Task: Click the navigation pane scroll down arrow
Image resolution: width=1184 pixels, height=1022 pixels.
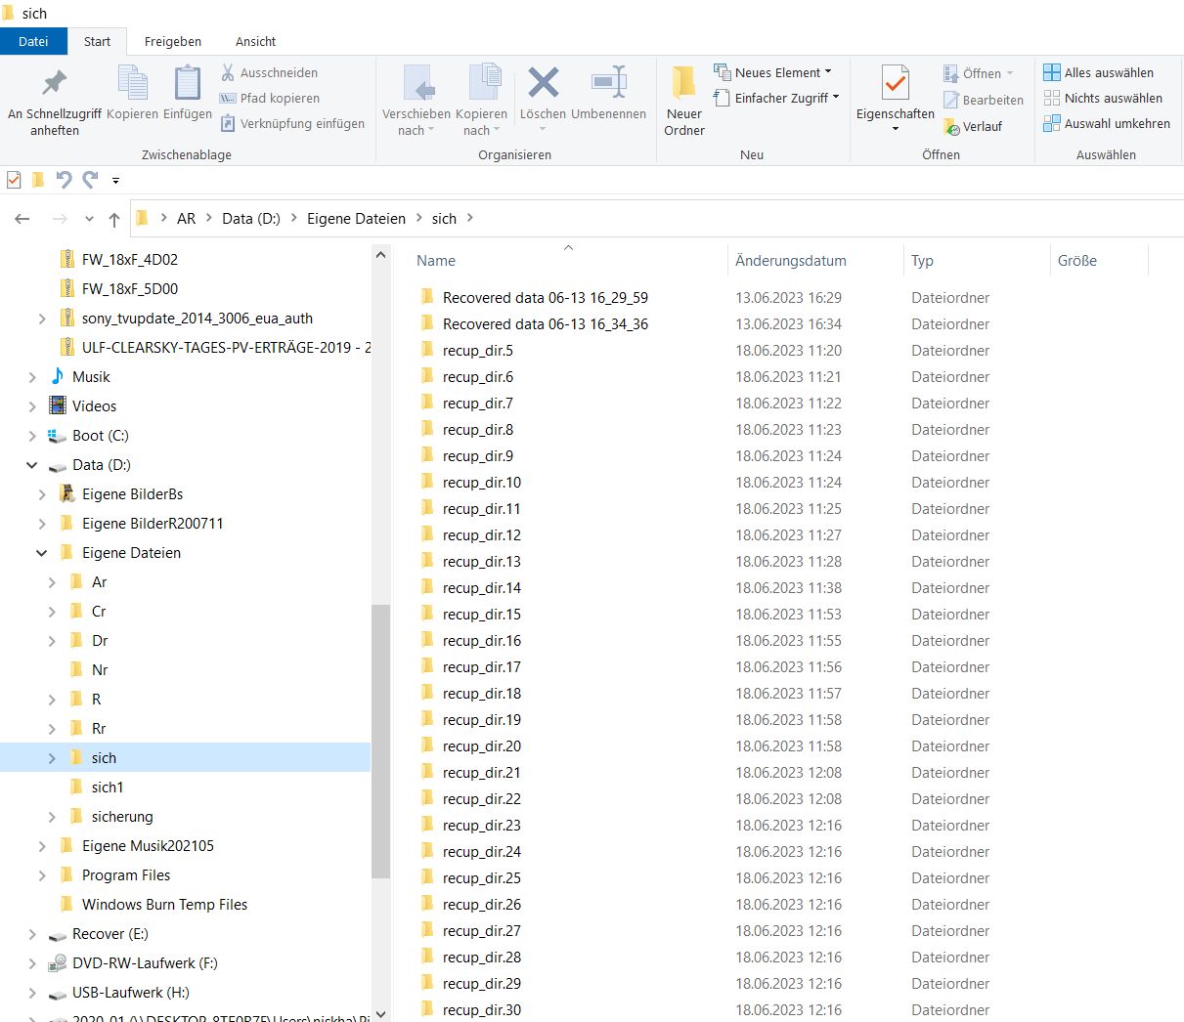Action: click(x=380, y=1013)
